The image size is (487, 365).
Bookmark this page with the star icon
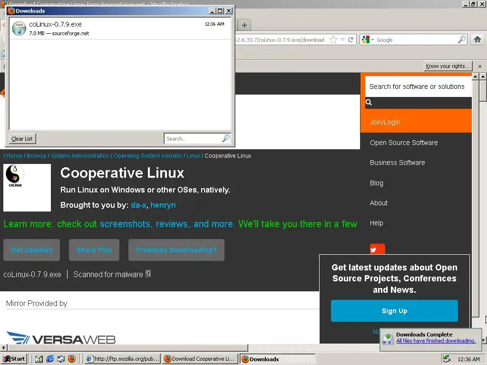(333, 40)
